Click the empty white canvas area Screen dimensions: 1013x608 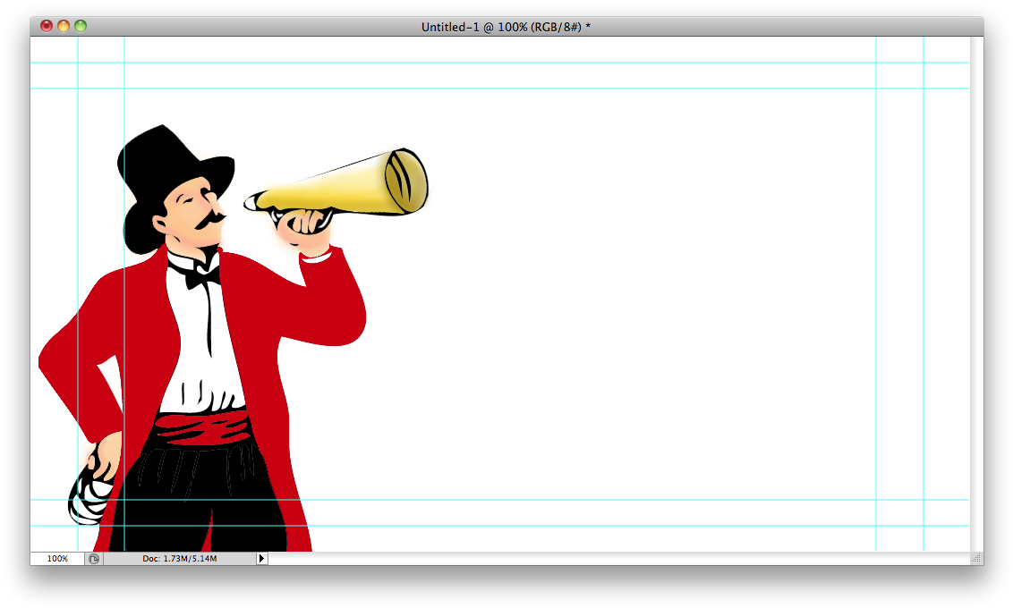(x=626, y=313)
